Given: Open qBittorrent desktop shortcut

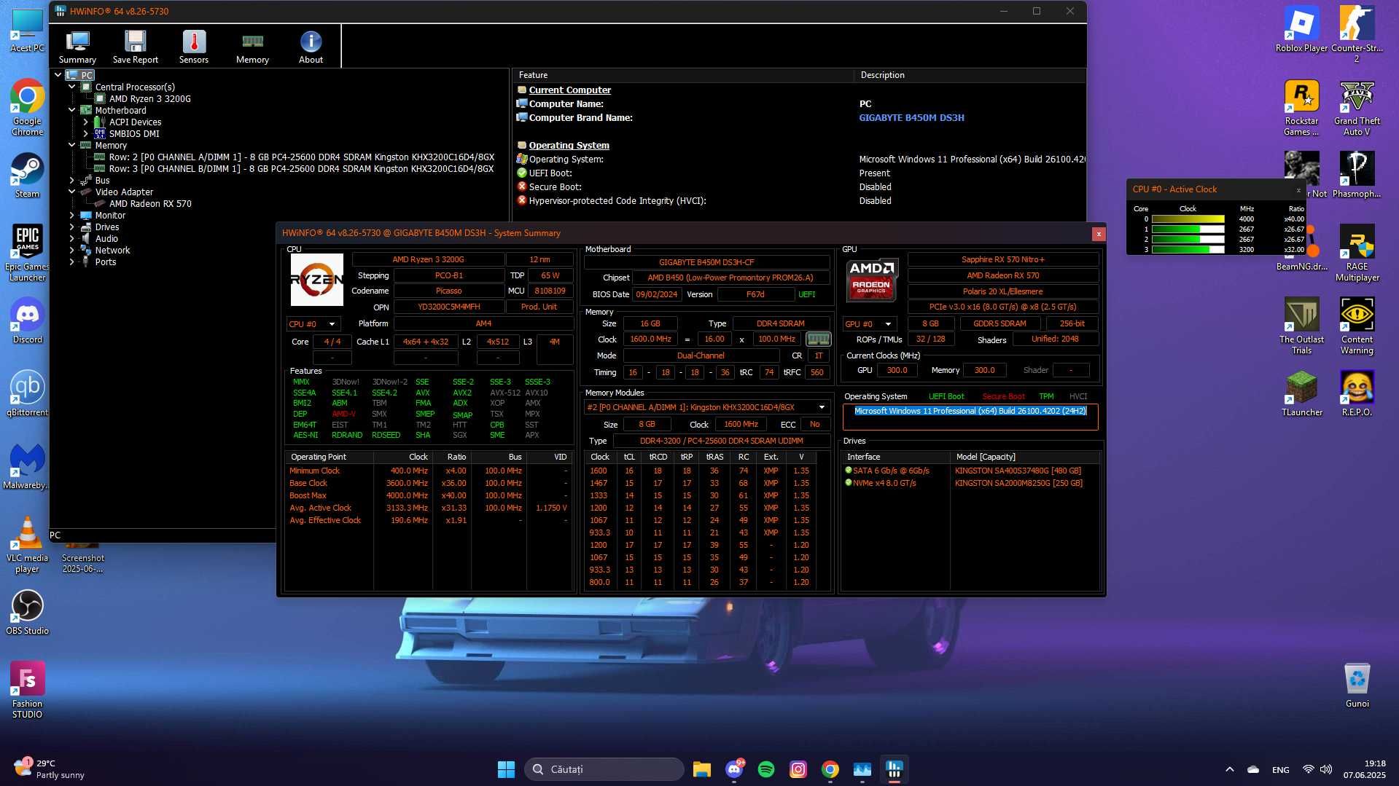Looking at the screenshot, I should click(27, 393).
